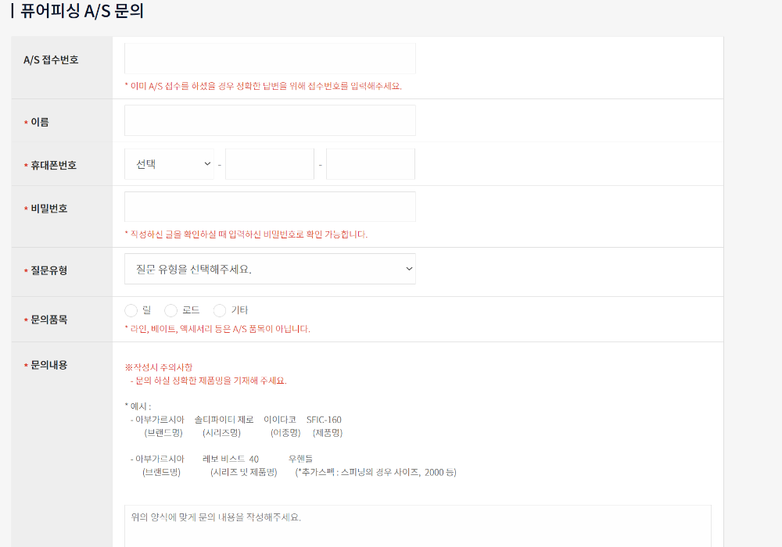Open the 선택 phone carrier prefix dropdown
782x547 pixels.
(x=168, y=163)
